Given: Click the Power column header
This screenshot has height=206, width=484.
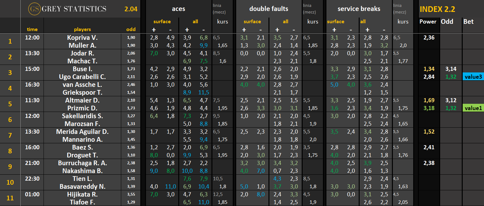Looking at the screenshot, I should (428, 22).
